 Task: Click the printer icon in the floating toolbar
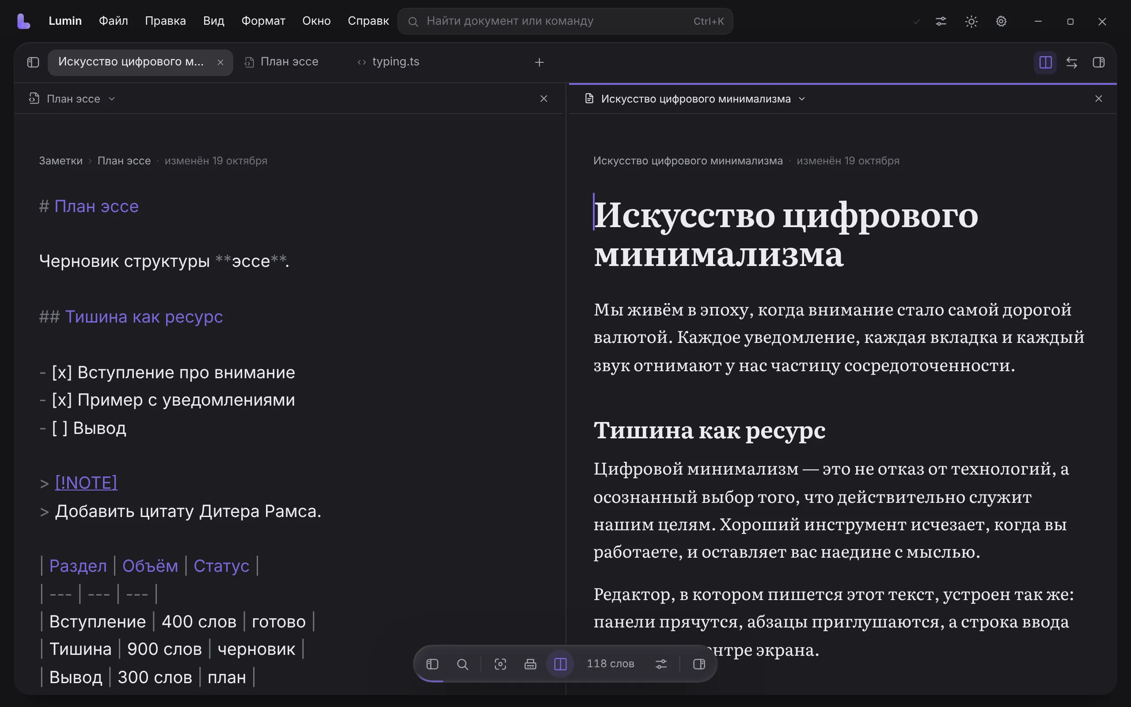point(531,664)
